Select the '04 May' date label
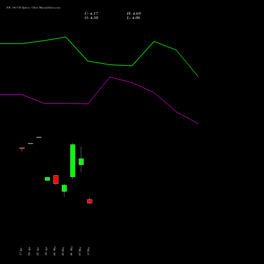 54,251
